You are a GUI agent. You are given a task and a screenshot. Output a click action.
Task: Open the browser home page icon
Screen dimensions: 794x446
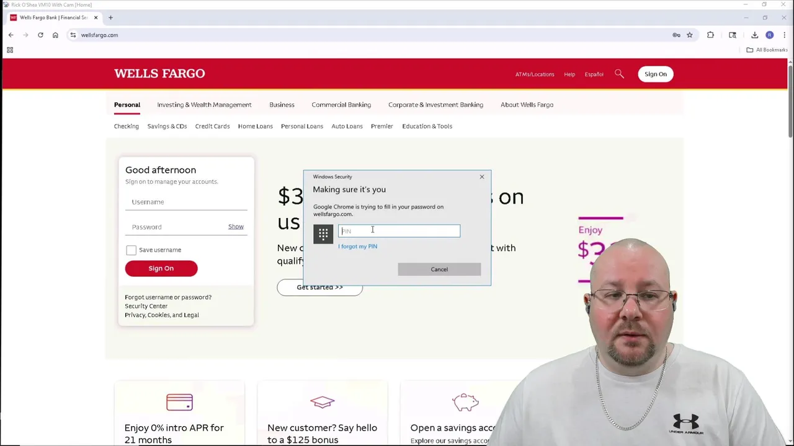pyautogui.click(x=55, y=35)
